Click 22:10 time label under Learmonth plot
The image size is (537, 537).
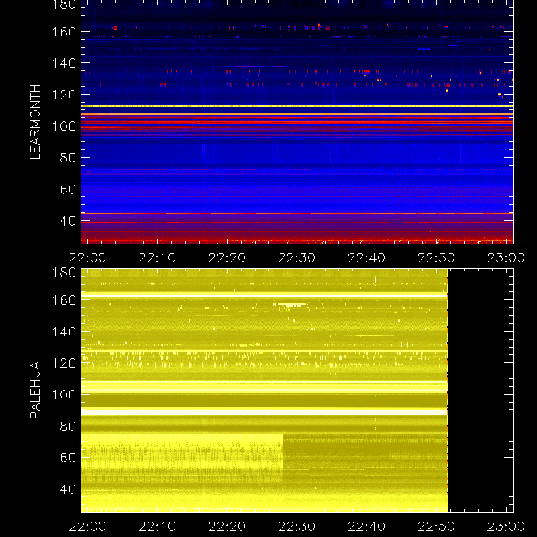[157, 258]
